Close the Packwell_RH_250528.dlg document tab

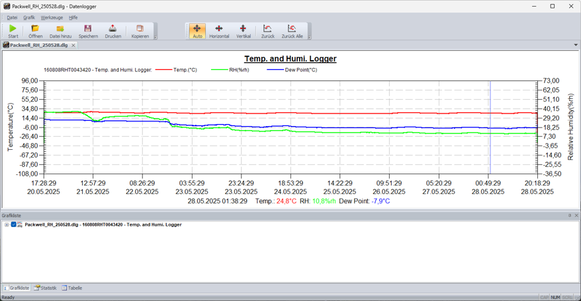73,46
